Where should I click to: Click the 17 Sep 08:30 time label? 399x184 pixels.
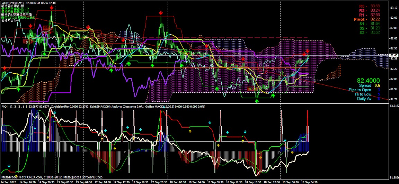coord(104,182)
